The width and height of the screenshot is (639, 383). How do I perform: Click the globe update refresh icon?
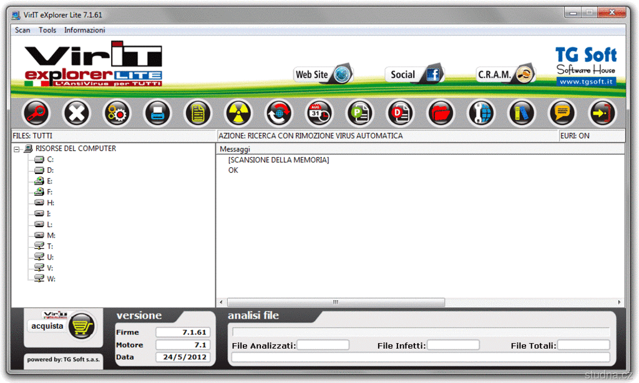click(279, 114)
